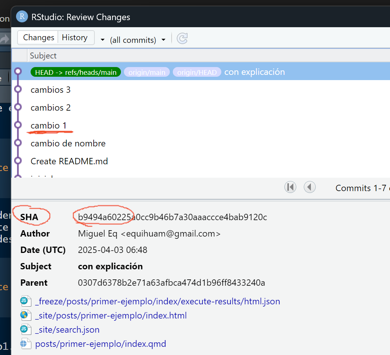Select the "Create README.md" commit

tap(69, 161)
